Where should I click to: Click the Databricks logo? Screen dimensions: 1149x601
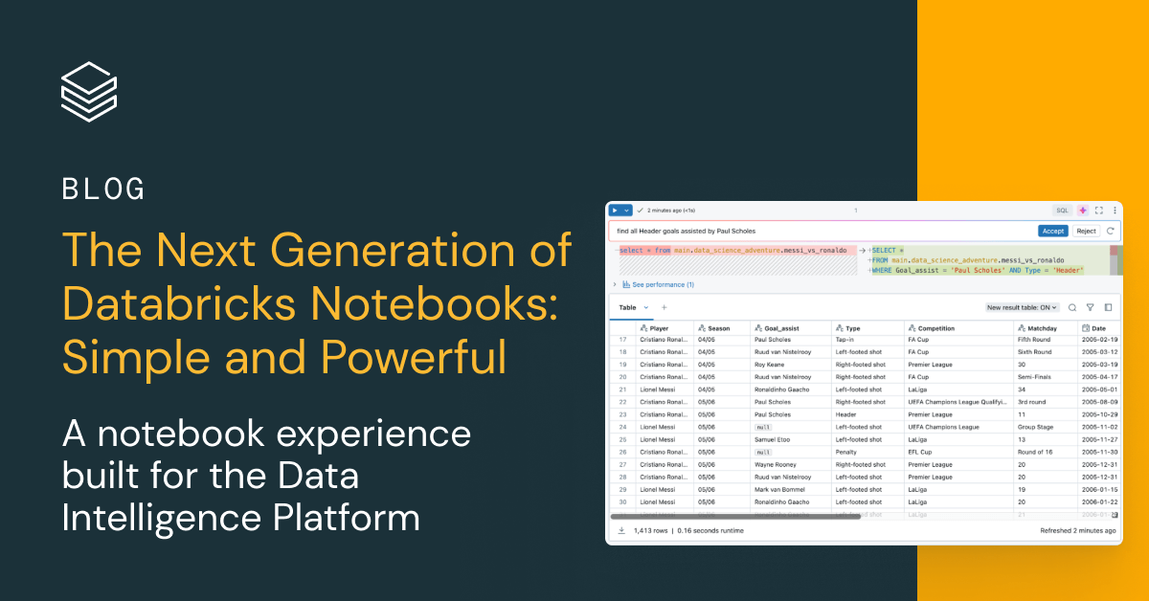pyautogui.click(x=88, y=92)
